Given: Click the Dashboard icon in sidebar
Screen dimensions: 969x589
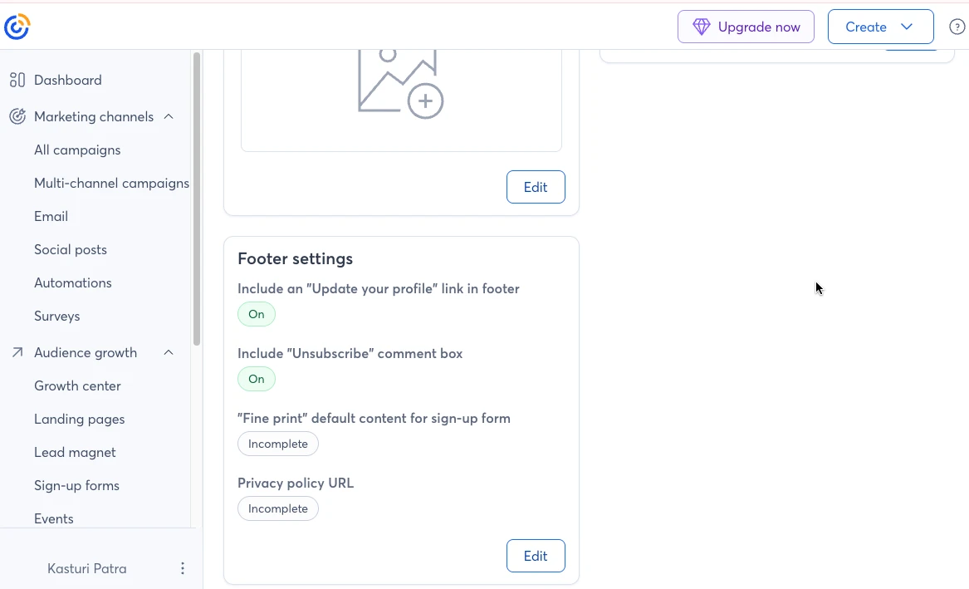Looking at the screenshot, I should 17,80.
